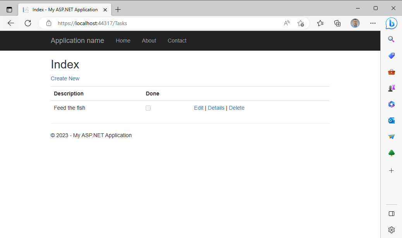Open the browser Settings and more menu
The image size is (402, 238).
coord(373,23)
